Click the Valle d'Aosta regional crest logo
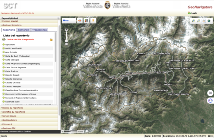The image size is (214, 138). 108,5
